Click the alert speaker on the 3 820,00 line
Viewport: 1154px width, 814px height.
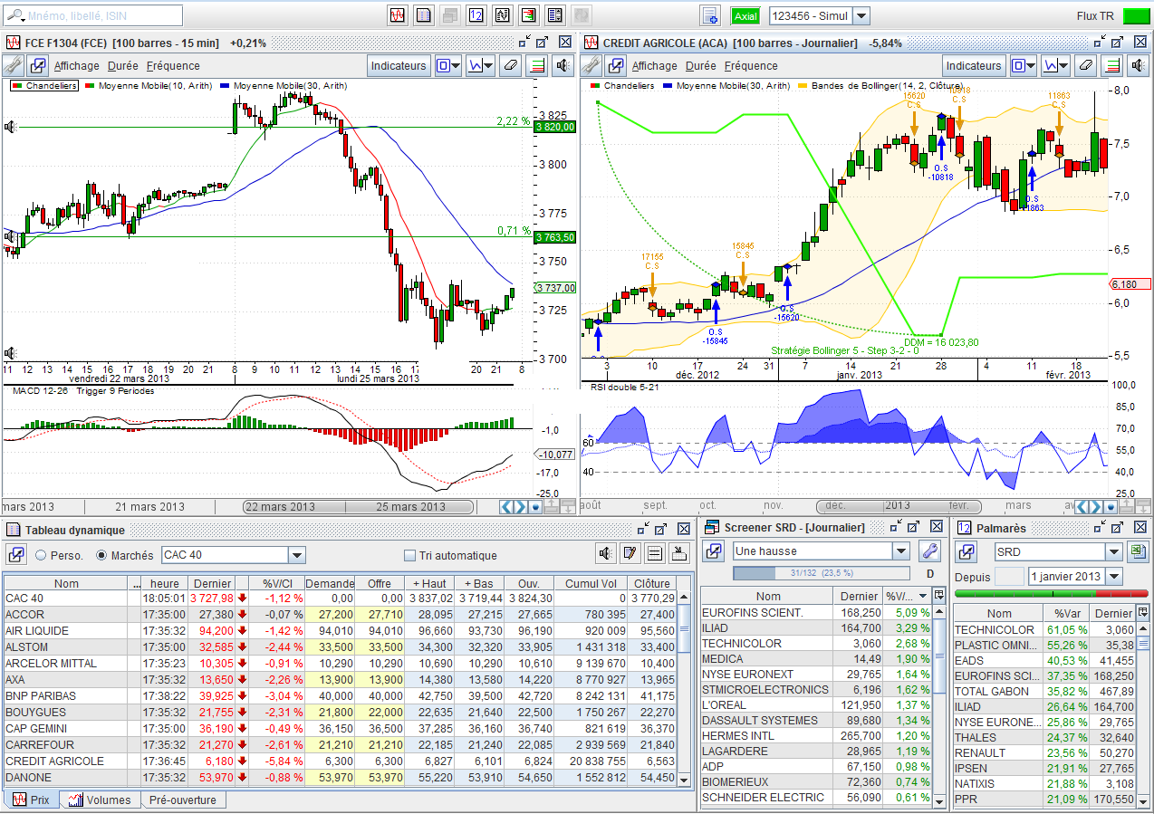(10, 127)
